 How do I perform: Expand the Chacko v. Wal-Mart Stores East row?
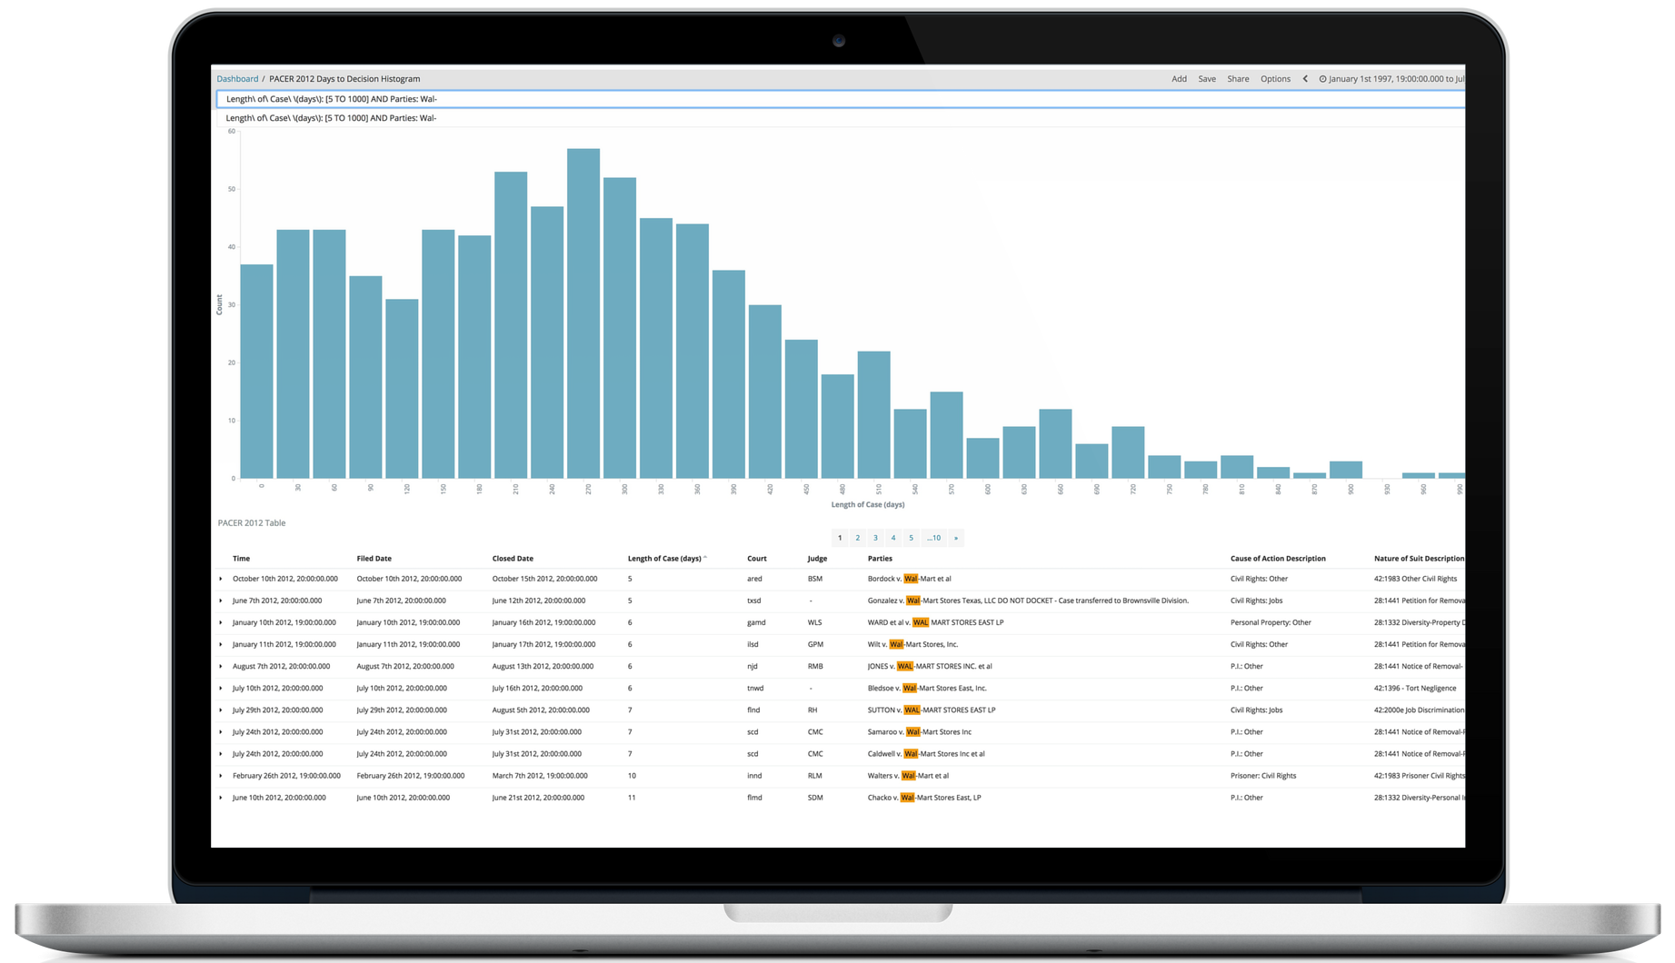tap(220, 798)
